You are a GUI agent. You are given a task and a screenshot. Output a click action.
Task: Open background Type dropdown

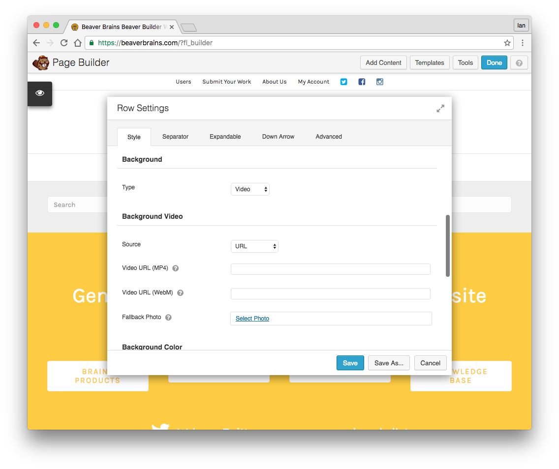(250, 189)
